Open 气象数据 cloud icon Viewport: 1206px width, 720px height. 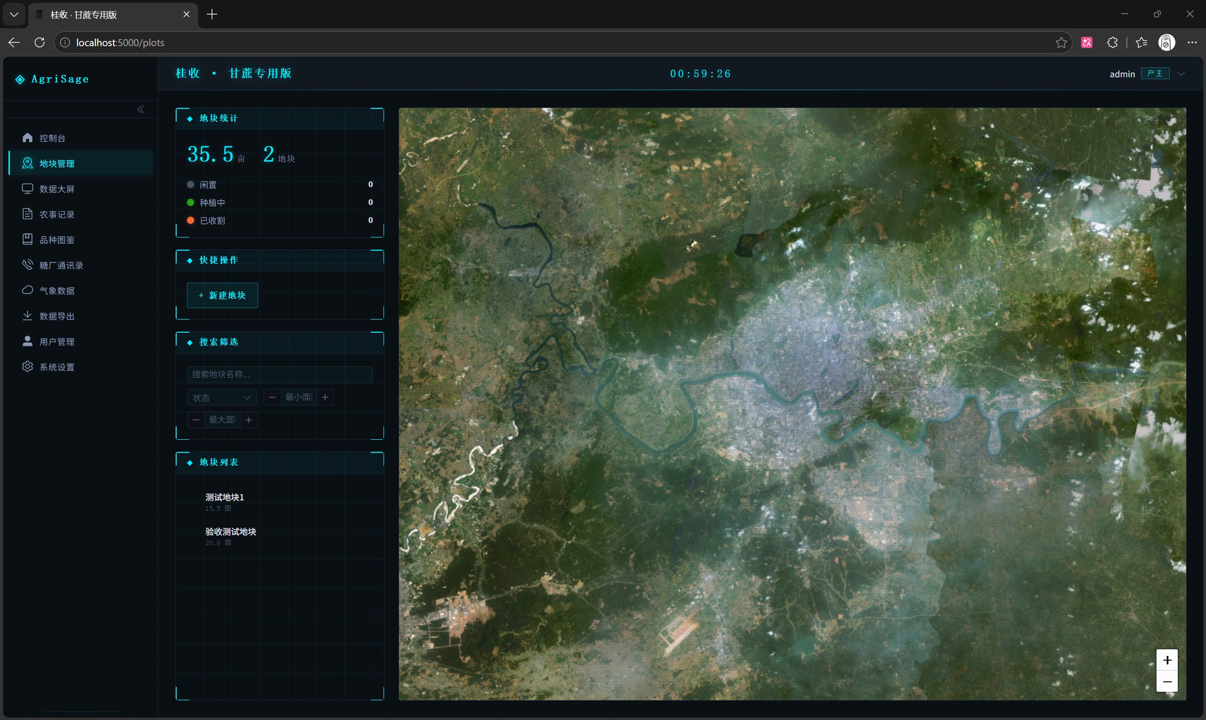tap(28, 290)
